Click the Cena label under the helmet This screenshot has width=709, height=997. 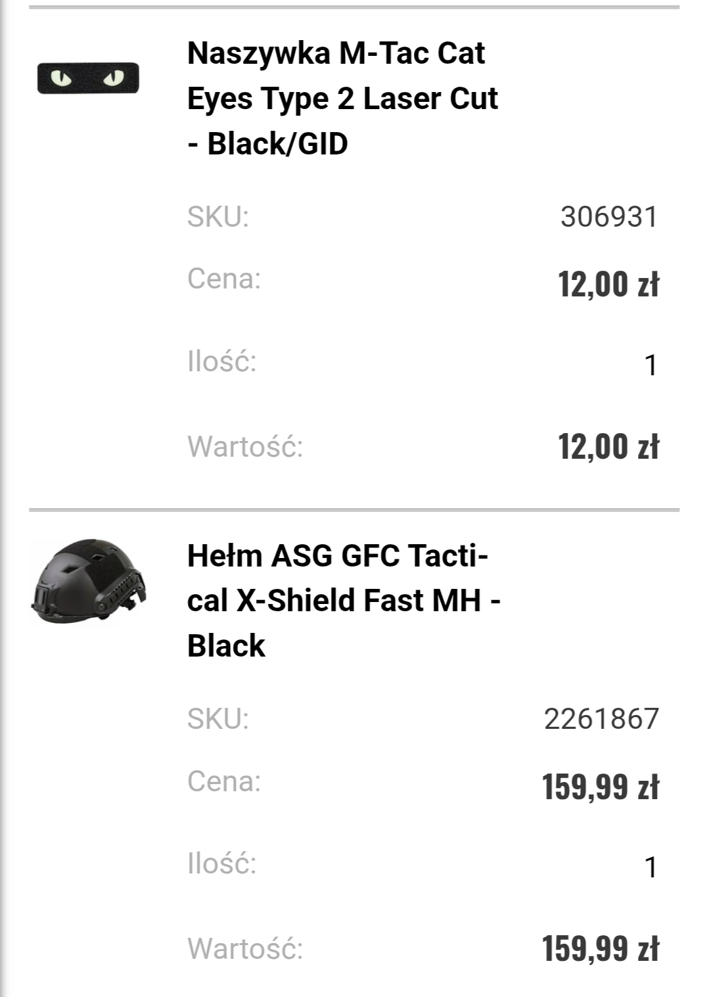coord(224,781)
